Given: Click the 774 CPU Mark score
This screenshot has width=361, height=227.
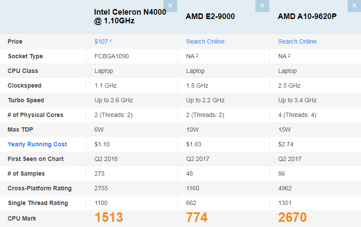Looking at the screenshot, I should coord(197,218).
